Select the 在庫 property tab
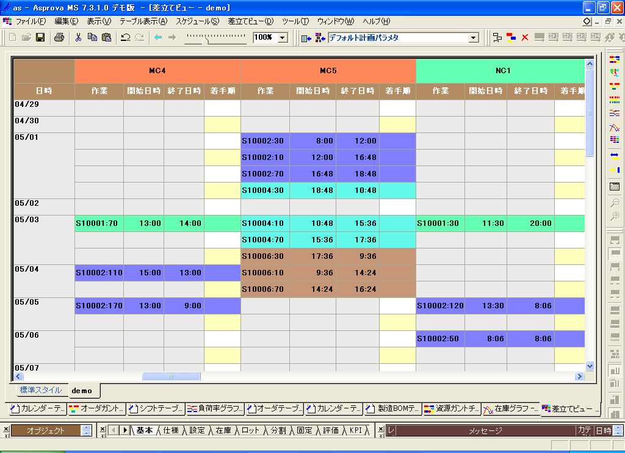This screenshot has height=453, width=625. (223, 430)
